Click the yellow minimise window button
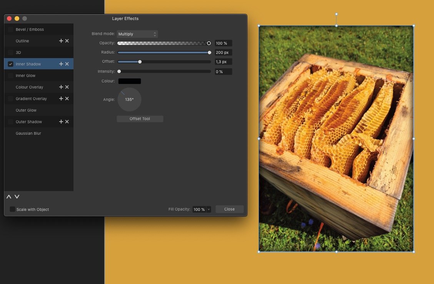 [x=17, y=18]
